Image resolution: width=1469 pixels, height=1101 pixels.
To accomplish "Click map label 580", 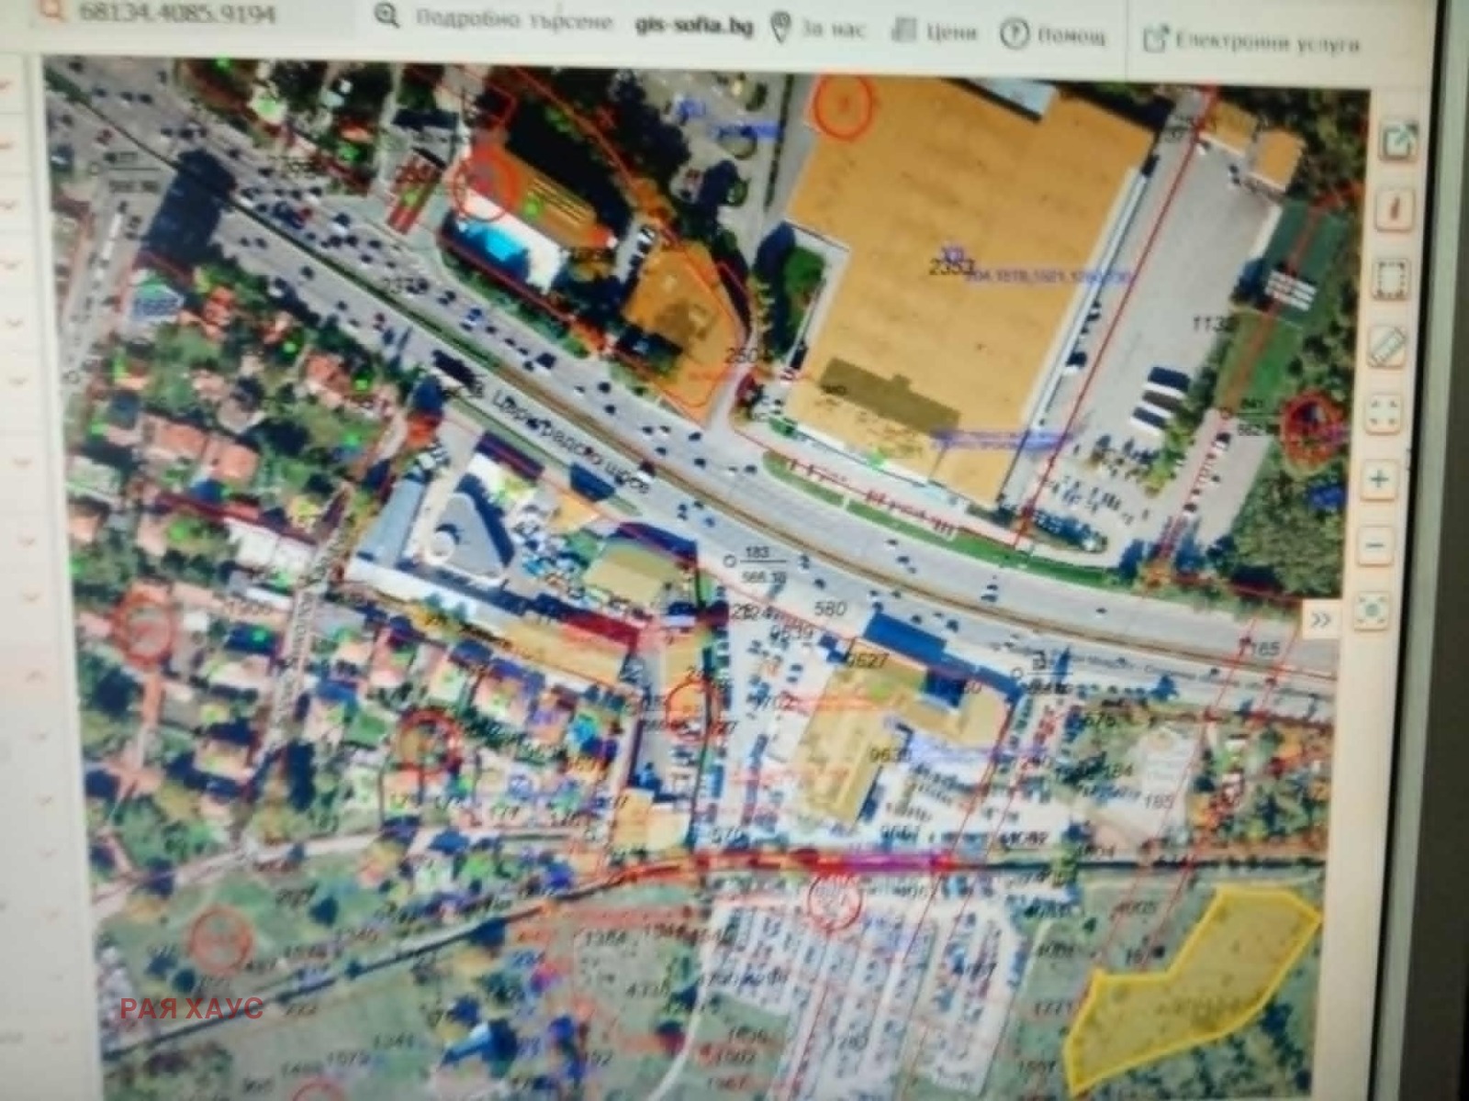I will click(828, 609).
